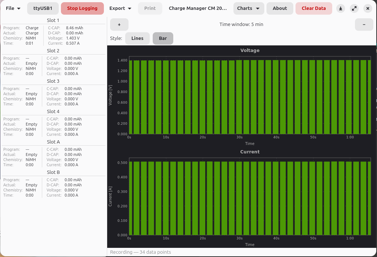Select the ttyUSB1 serial port button
The width and height of the screenshot is (377, 257).
[43, 8]
